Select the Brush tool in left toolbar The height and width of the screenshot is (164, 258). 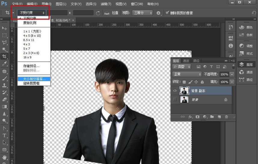coord(4,78)
